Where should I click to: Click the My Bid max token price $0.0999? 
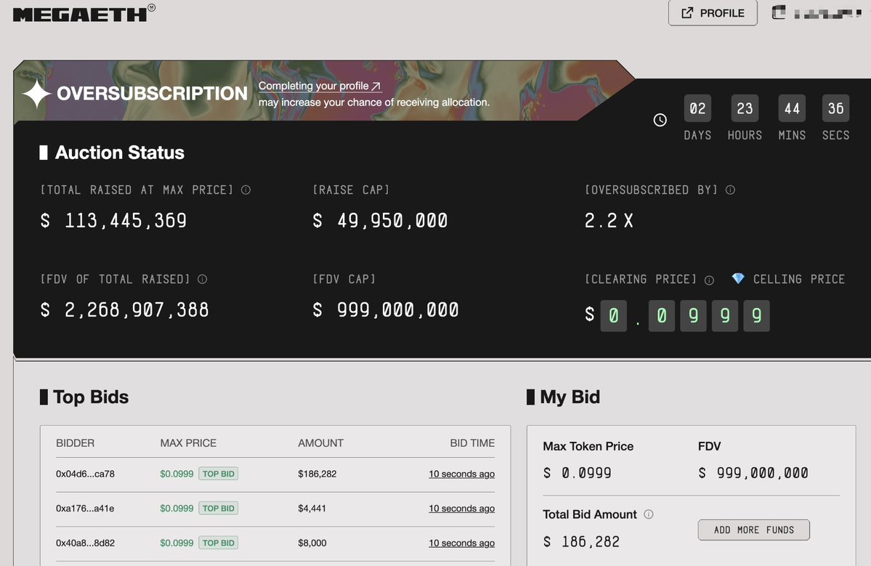click(577, 473)
